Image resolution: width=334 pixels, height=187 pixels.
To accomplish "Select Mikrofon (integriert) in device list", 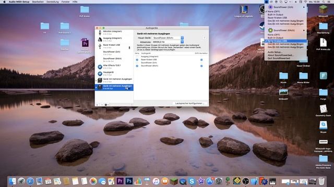I will click(114, 32).
